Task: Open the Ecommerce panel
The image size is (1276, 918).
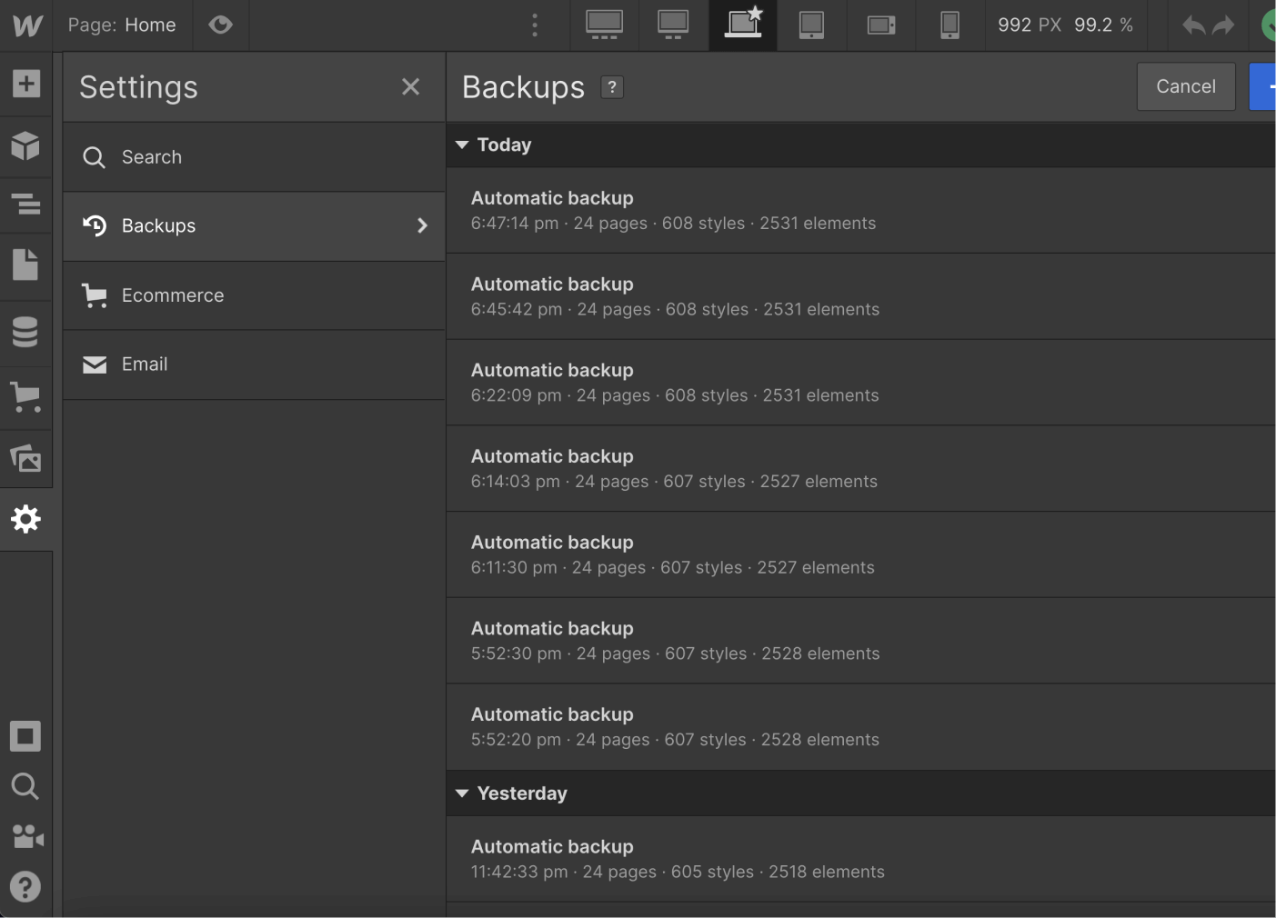Action: [x=26, y=397]
